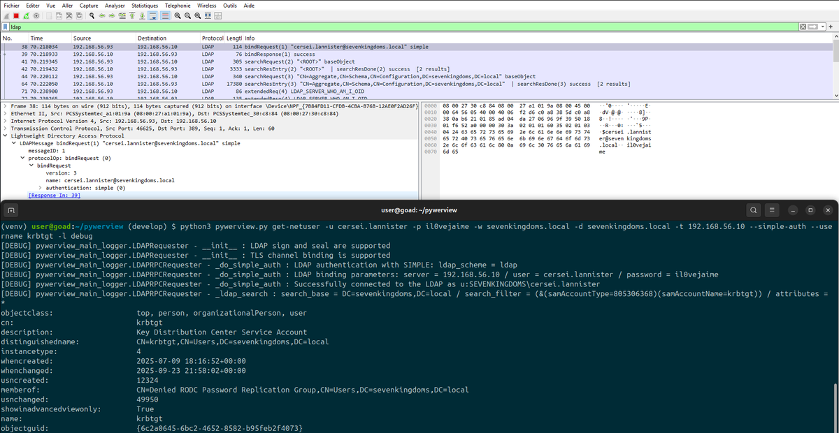Sort packets by the Source column header
839x433 pixels.
[x=103, y=38]
